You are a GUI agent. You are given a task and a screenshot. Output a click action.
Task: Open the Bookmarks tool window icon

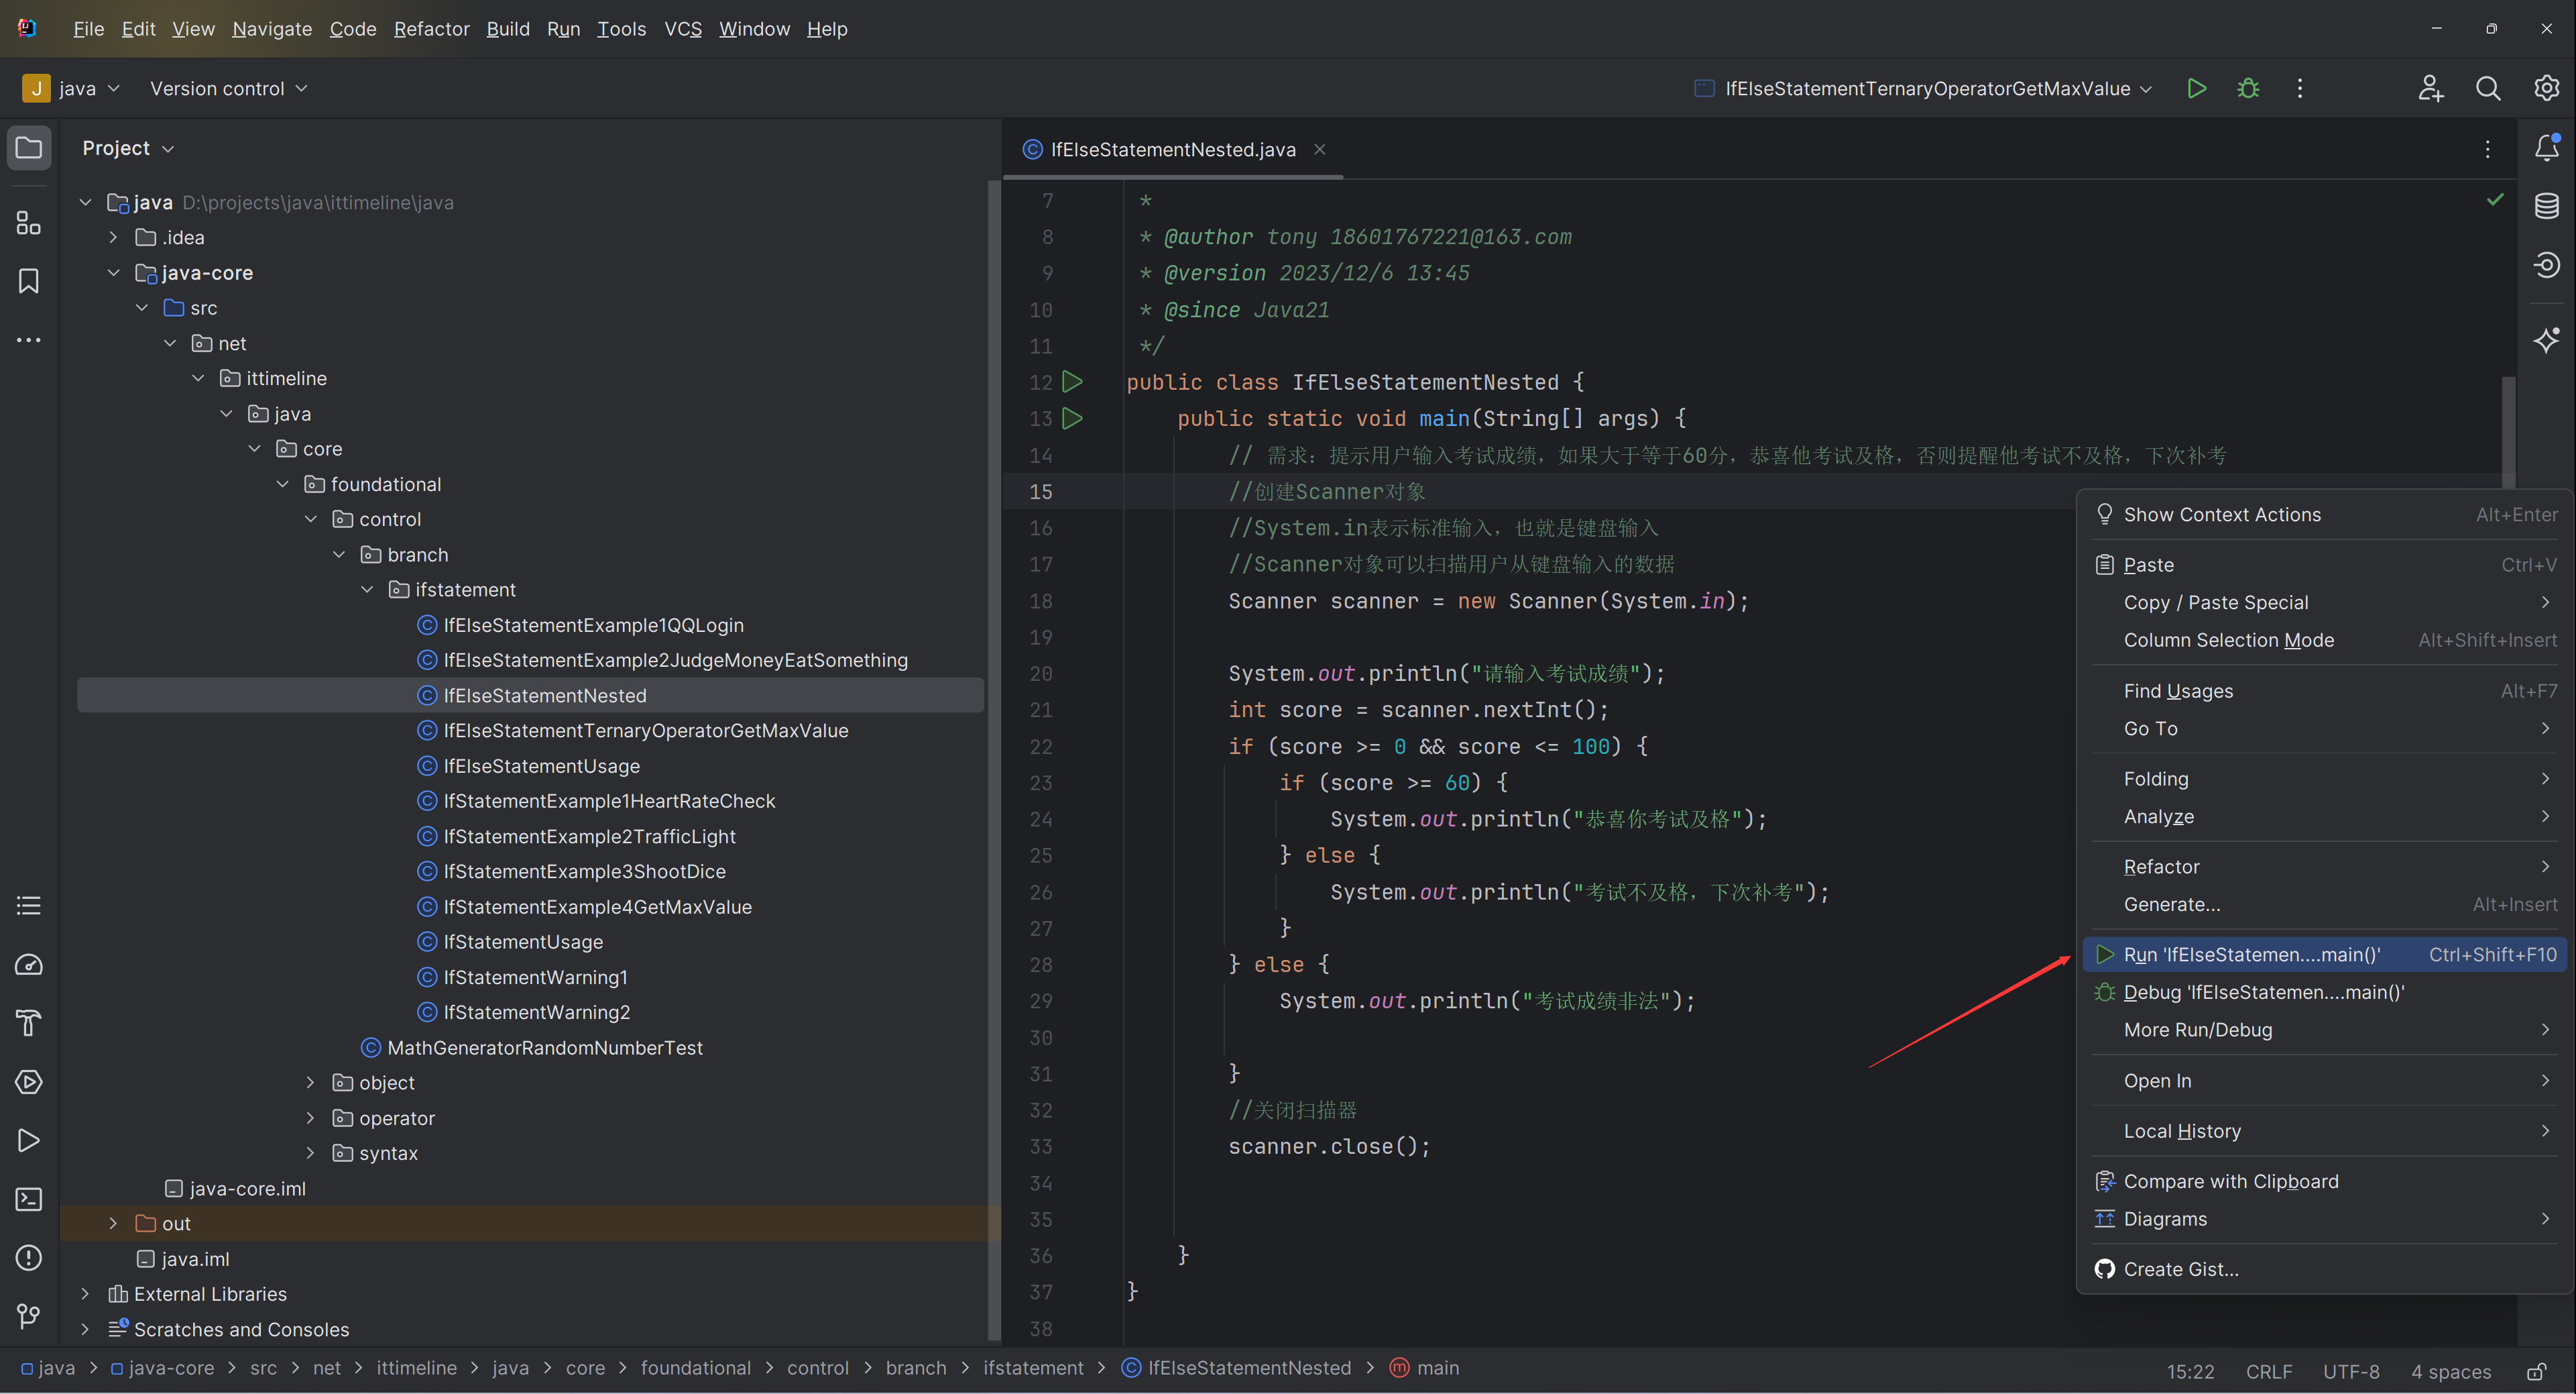click(x=29, y=281)
